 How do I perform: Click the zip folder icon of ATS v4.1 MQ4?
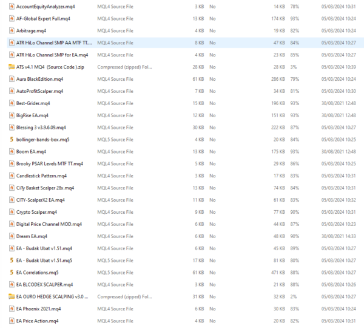click(12, 67)
